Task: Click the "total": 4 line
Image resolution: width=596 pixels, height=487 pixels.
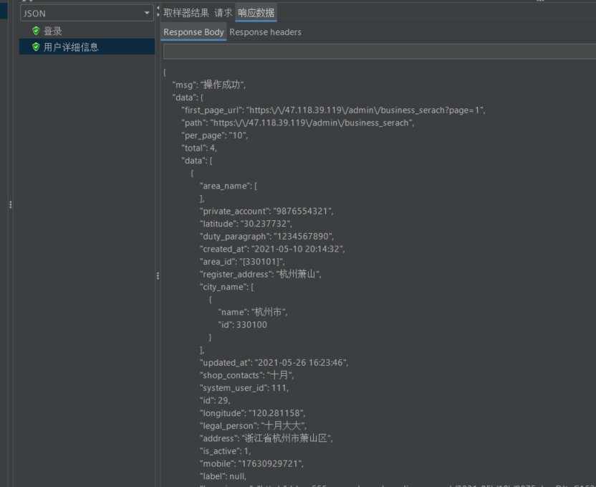Action: coord(199,148)
